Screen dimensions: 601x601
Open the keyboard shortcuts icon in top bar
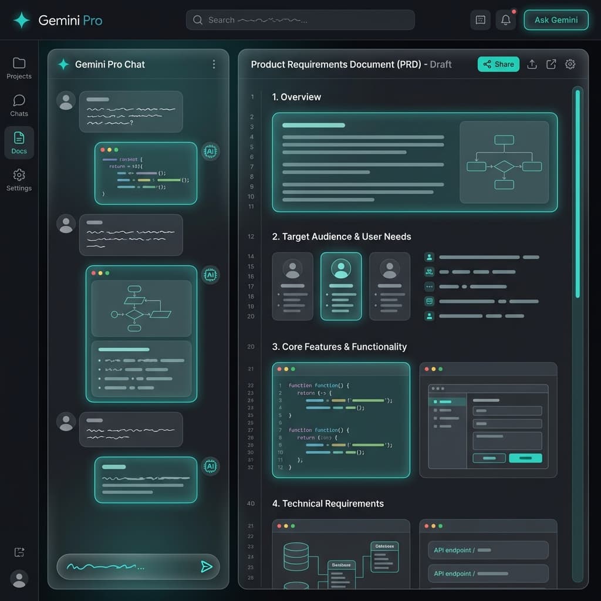(x=480, y=19)
